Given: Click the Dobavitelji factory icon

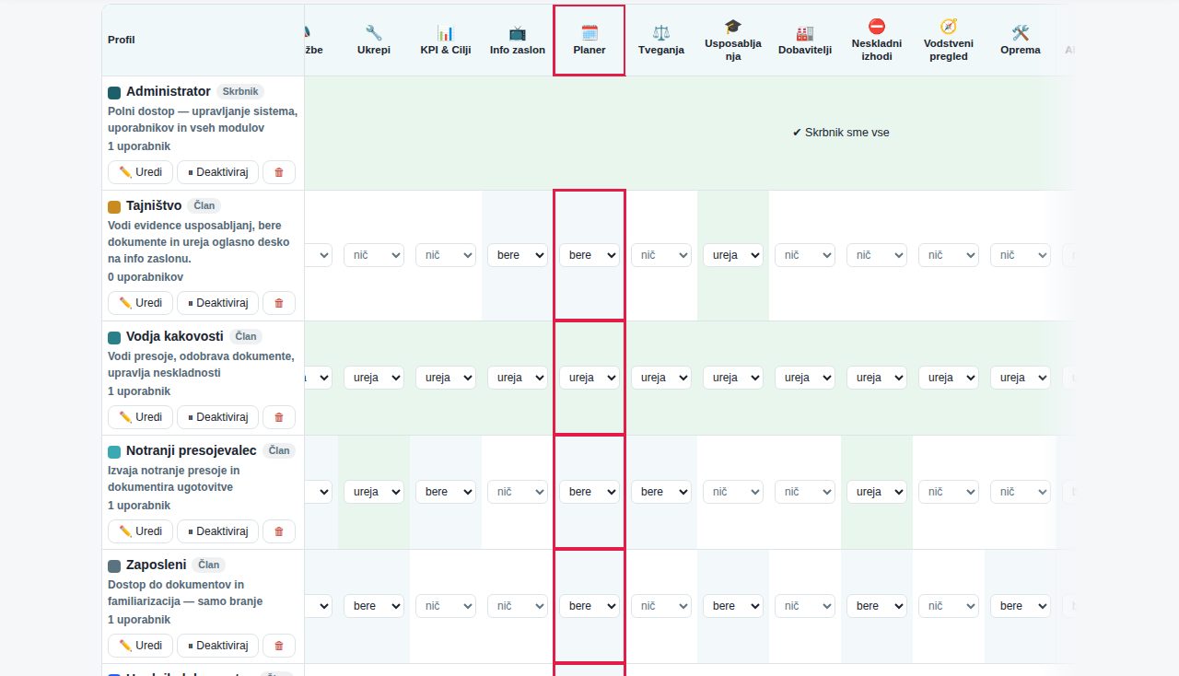Looking at the screenshot, I should tap(805, 33).
